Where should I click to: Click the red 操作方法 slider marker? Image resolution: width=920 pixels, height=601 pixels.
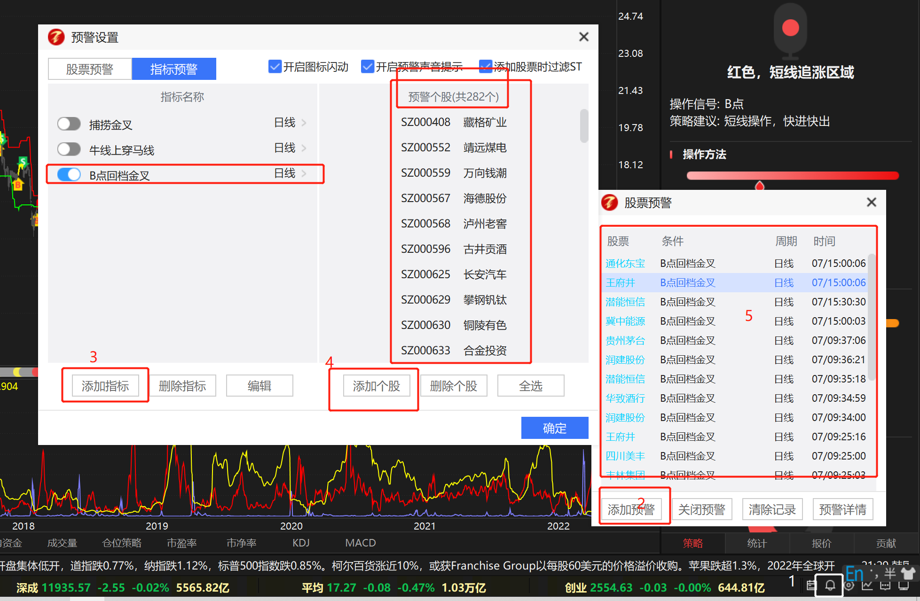pos(760,186)
